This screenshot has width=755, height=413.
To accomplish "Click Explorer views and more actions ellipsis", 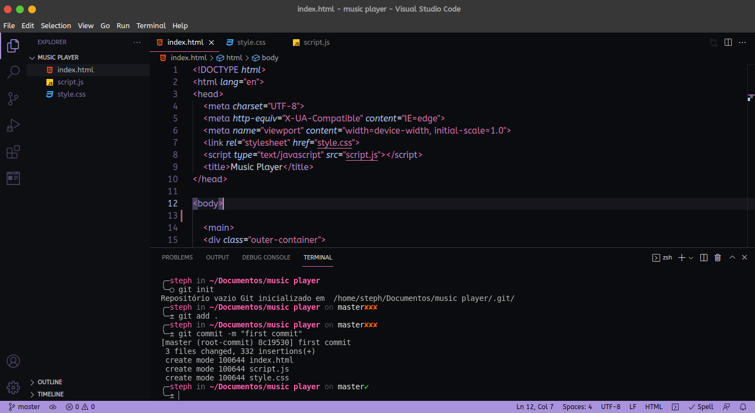I will coord(137,42).
